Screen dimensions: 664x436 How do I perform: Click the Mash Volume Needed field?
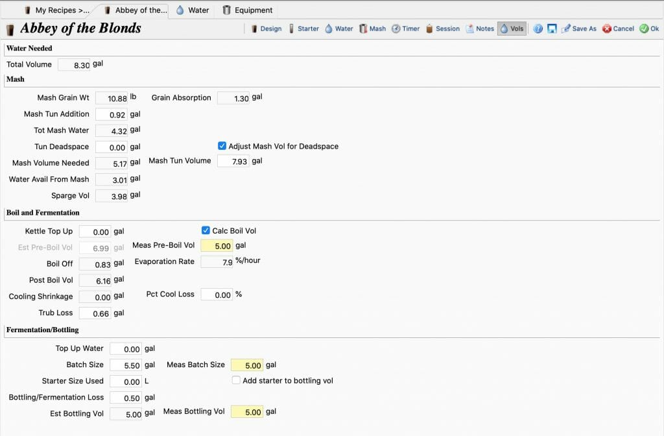click(112, 163)
